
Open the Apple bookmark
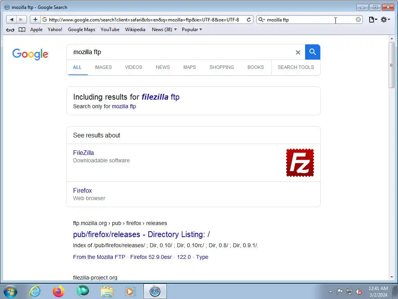[x=36, y=30]
